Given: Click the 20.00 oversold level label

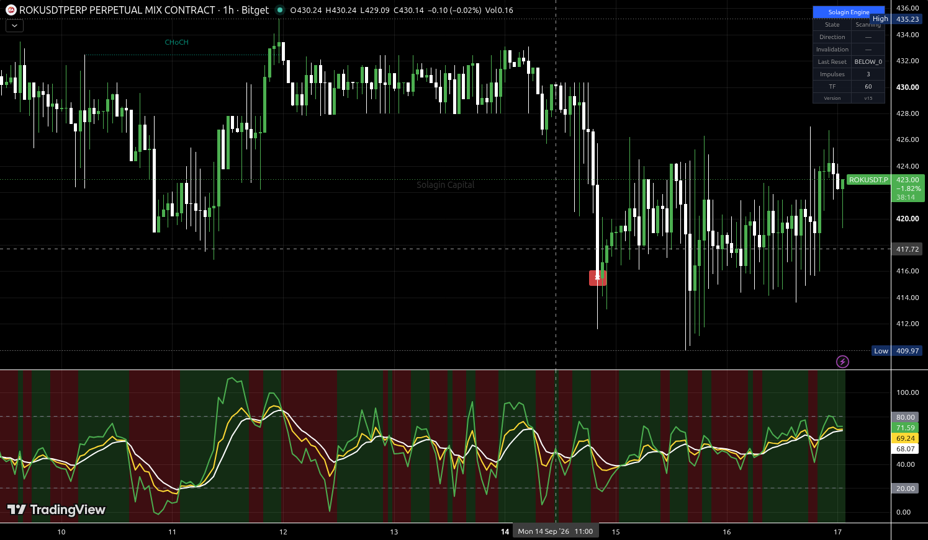Looking at the screenshot, I should click(906, 489).
